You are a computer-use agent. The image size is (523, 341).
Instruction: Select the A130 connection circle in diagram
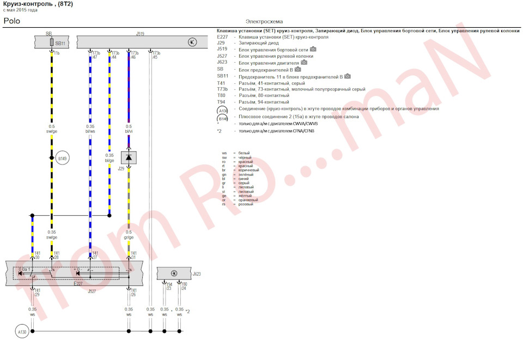(x=22, y=331)
